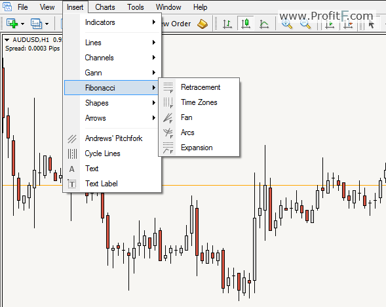This screenshot has height=307, width=386.
Task: Click the application logo icon beside File
Action: tap(7, 7)
